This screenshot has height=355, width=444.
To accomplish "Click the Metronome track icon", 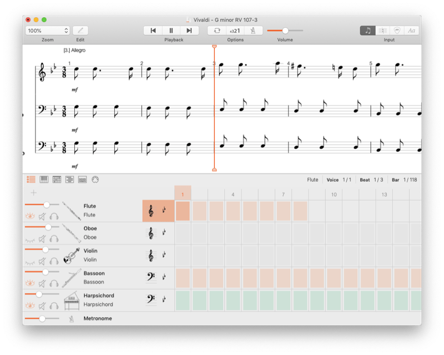I will click(x=72, y=319).
